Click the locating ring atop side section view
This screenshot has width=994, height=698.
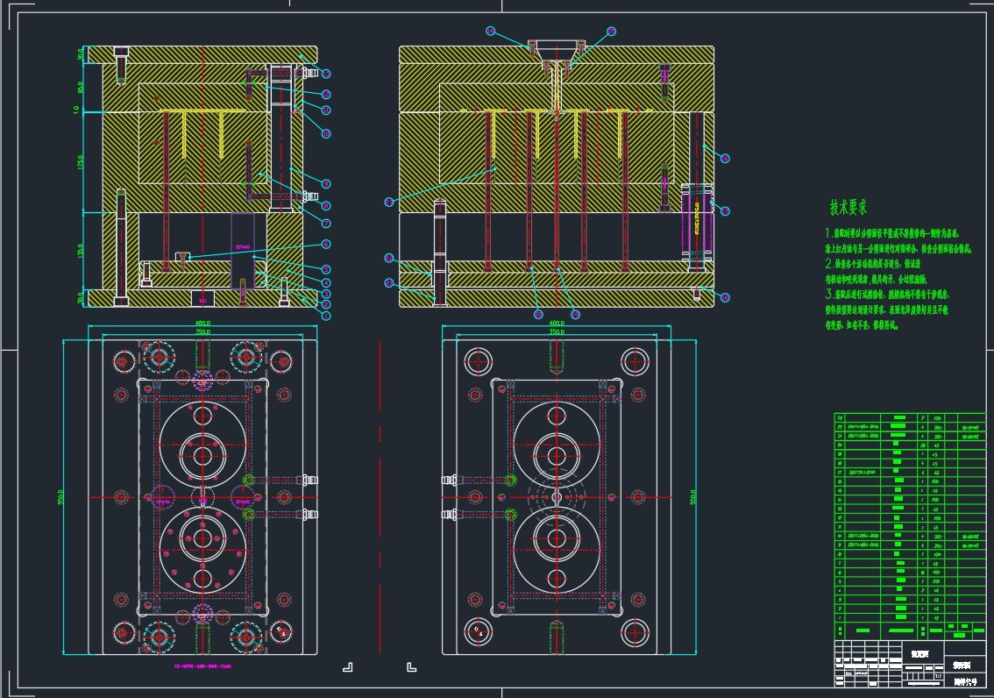coord(557,51)
